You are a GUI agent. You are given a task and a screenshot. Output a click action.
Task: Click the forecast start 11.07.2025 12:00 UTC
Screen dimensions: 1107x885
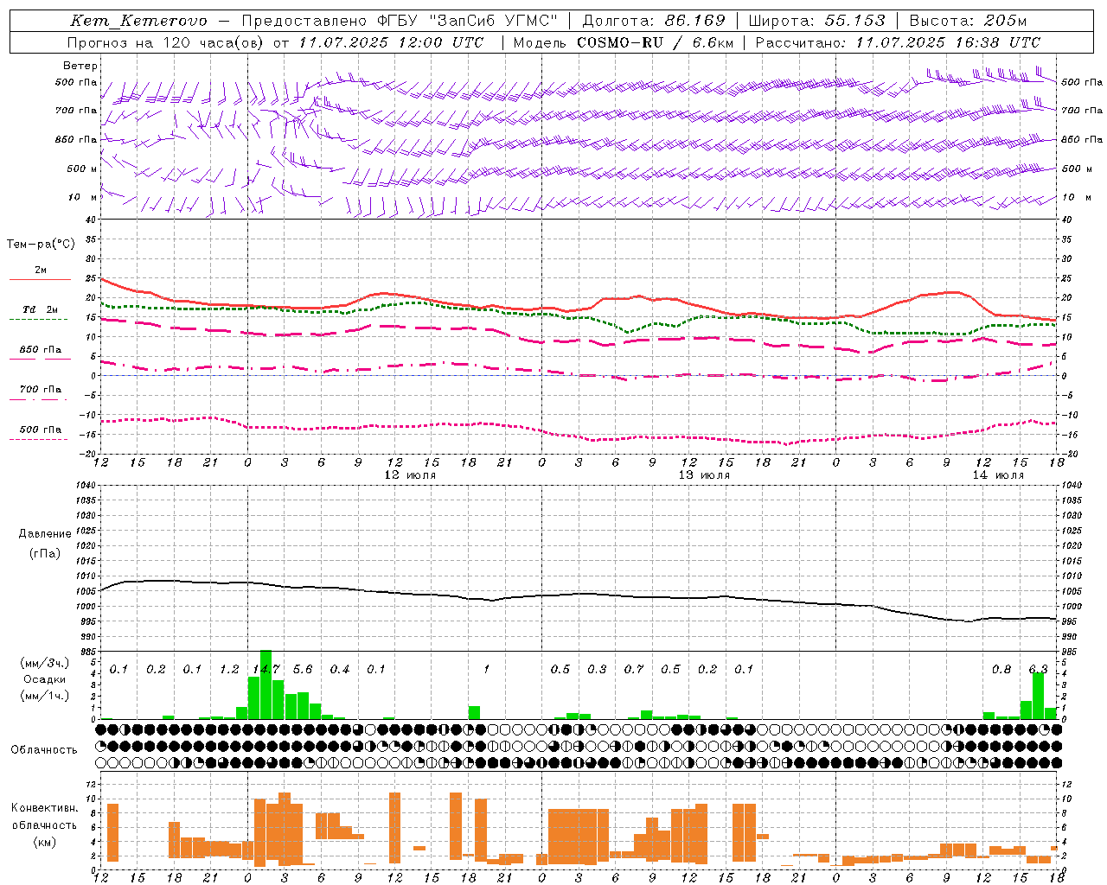[391, 42]
